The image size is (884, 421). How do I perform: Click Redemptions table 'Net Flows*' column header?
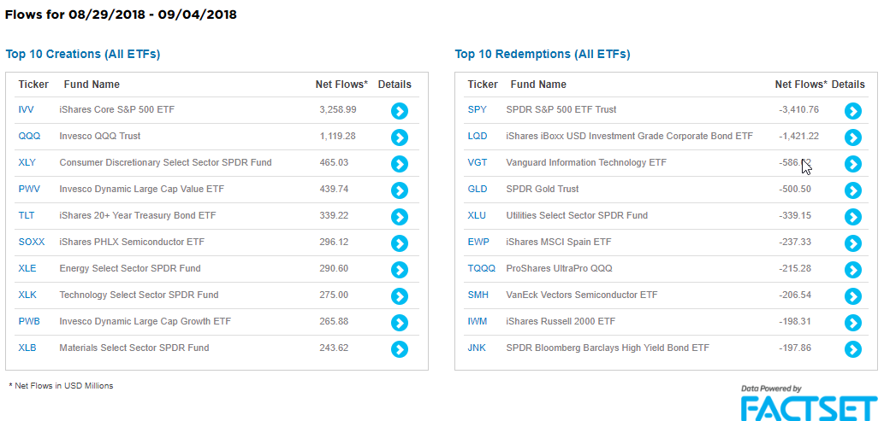[801, 85]
